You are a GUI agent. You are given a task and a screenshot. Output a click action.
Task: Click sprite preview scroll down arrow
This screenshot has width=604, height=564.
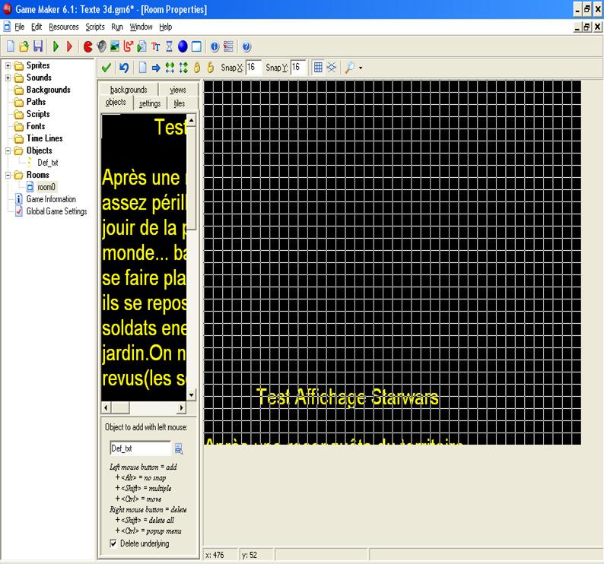[x=192, y=395]
